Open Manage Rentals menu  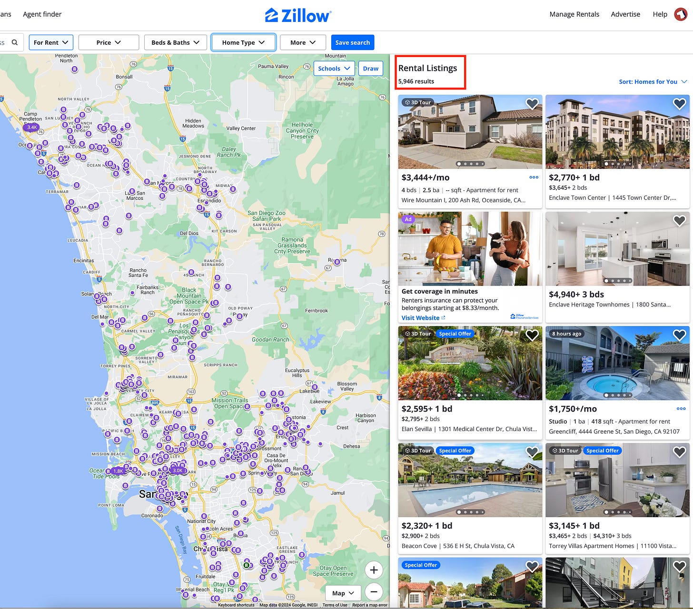(x=574, y=14)
